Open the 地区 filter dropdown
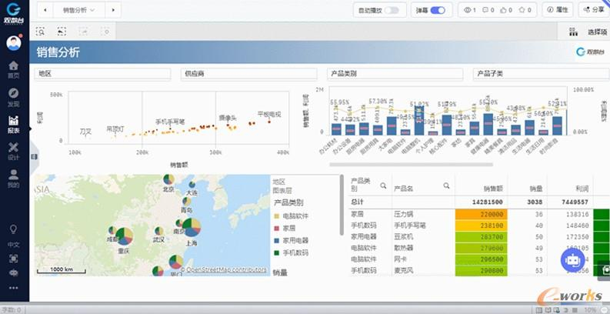610x314 pixels. coord(102,74)
